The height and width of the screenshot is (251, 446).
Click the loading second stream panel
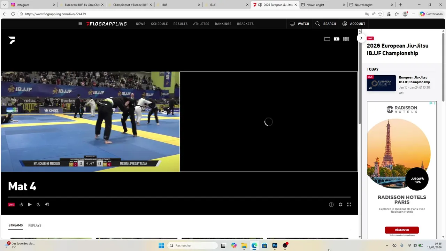269,122
